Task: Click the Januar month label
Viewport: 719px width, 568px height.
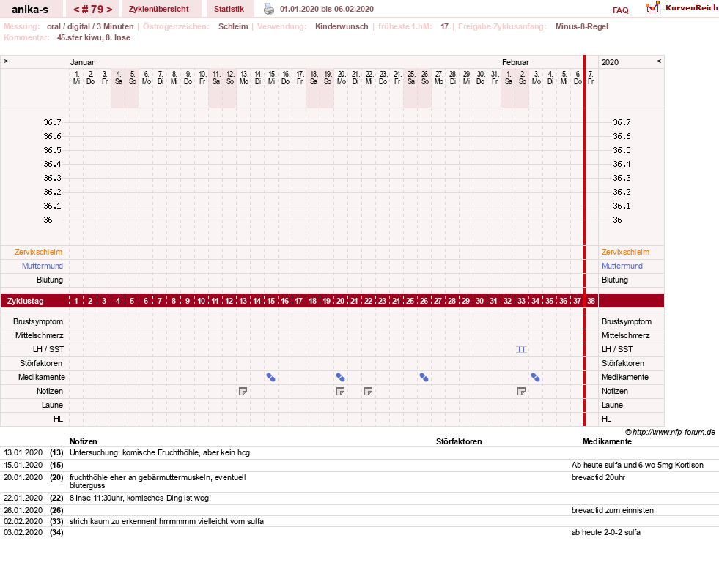Action: coord(82,62)
